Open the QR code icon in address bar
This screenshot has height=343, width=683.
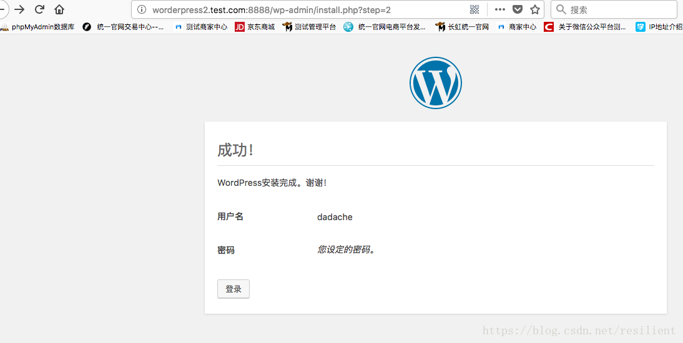pyautogui.click(x=474, y=9)
